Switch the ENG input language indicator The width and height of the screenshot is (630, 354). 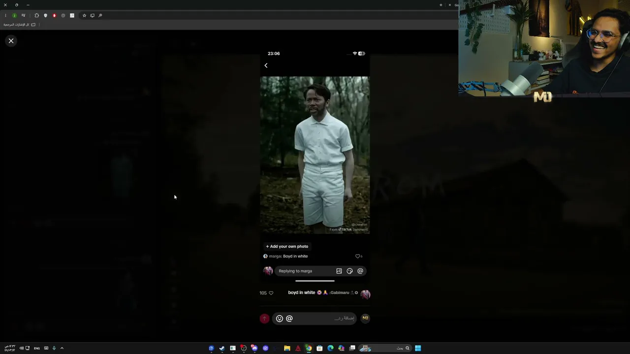coord(37,348)
